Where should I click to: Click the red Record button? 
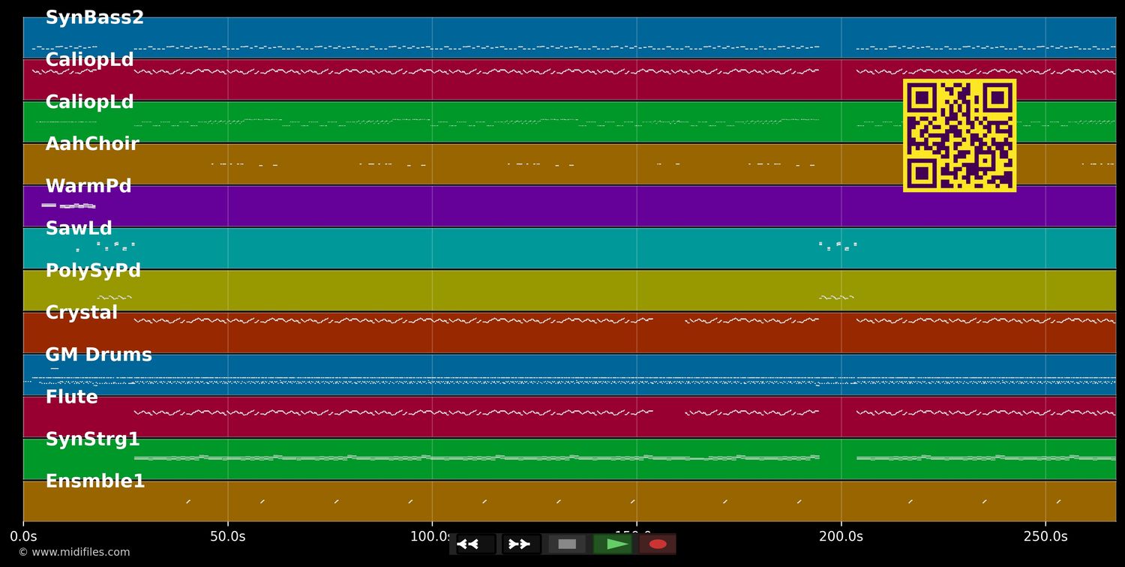click(x=658, y=544)
